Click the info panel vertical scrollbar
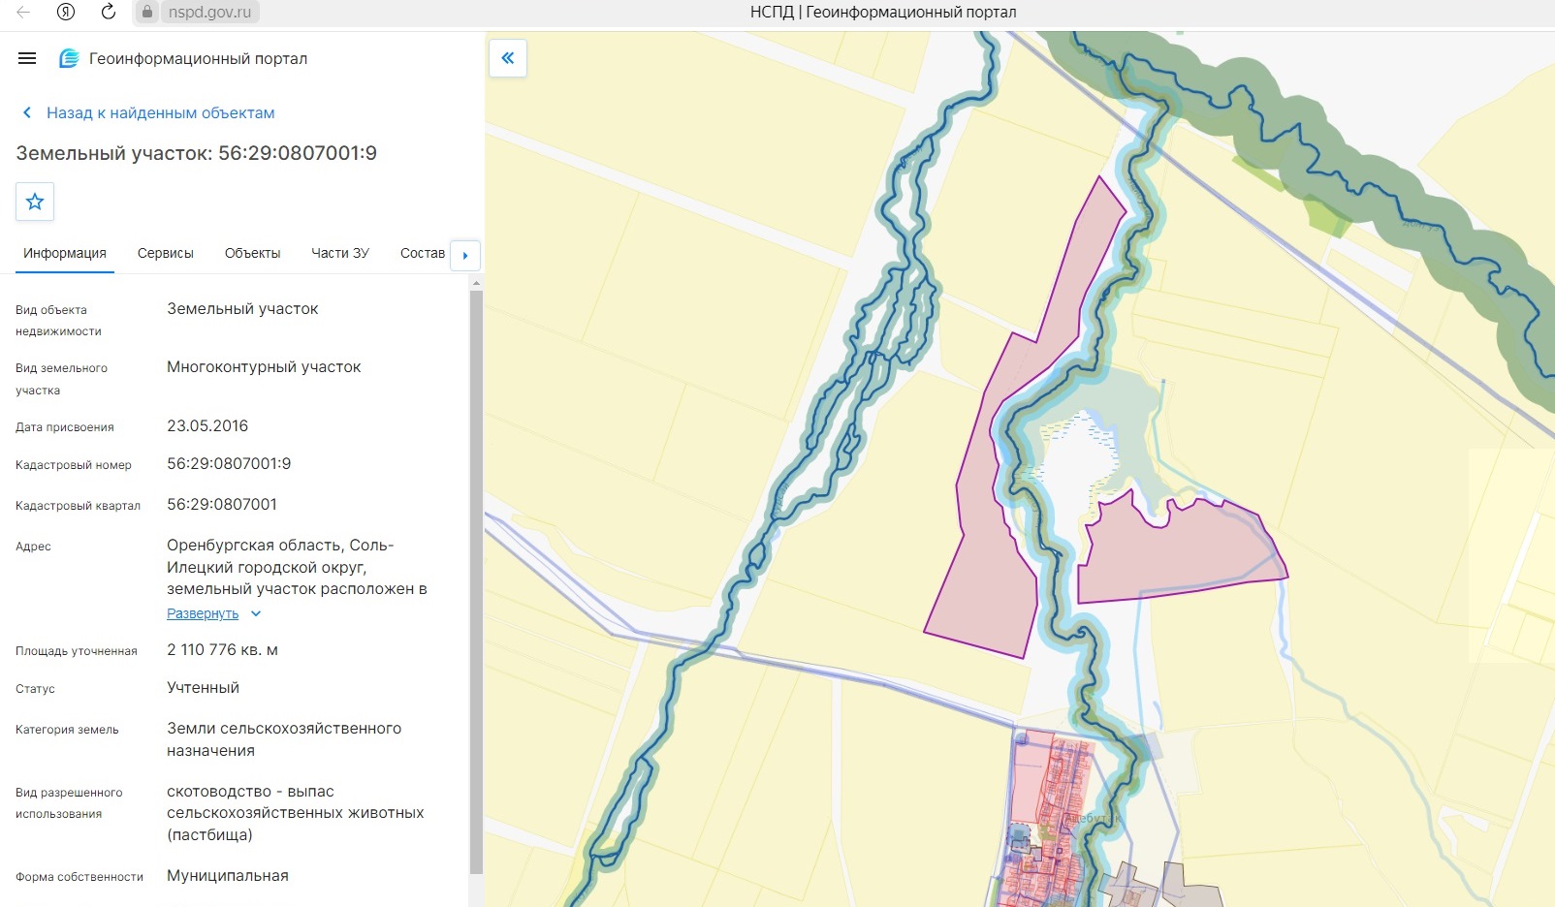Screen dimensions: 1555x907 coord(476,581)
